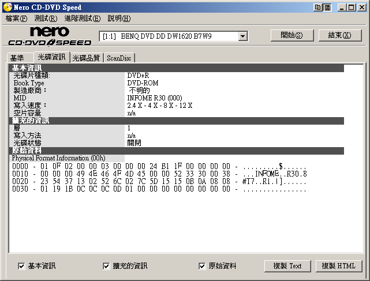The height and width of the screenshot is (281, 370).
Task: Click the 寫入方法 label
Action: point(27,136)
